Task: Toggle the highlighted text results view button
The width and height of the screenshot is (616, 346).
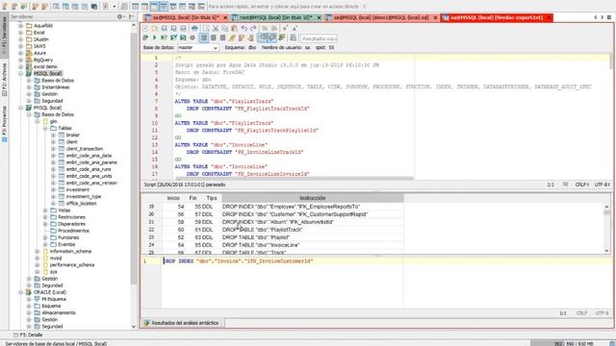Action: (204, 37)
